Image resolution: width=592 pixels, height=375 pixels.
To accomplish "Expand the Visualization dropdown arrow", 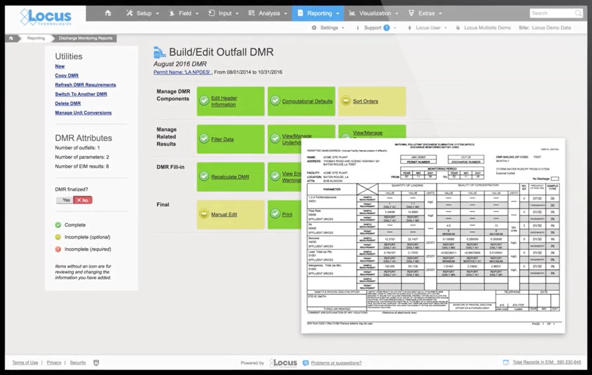I will (397, 13).
